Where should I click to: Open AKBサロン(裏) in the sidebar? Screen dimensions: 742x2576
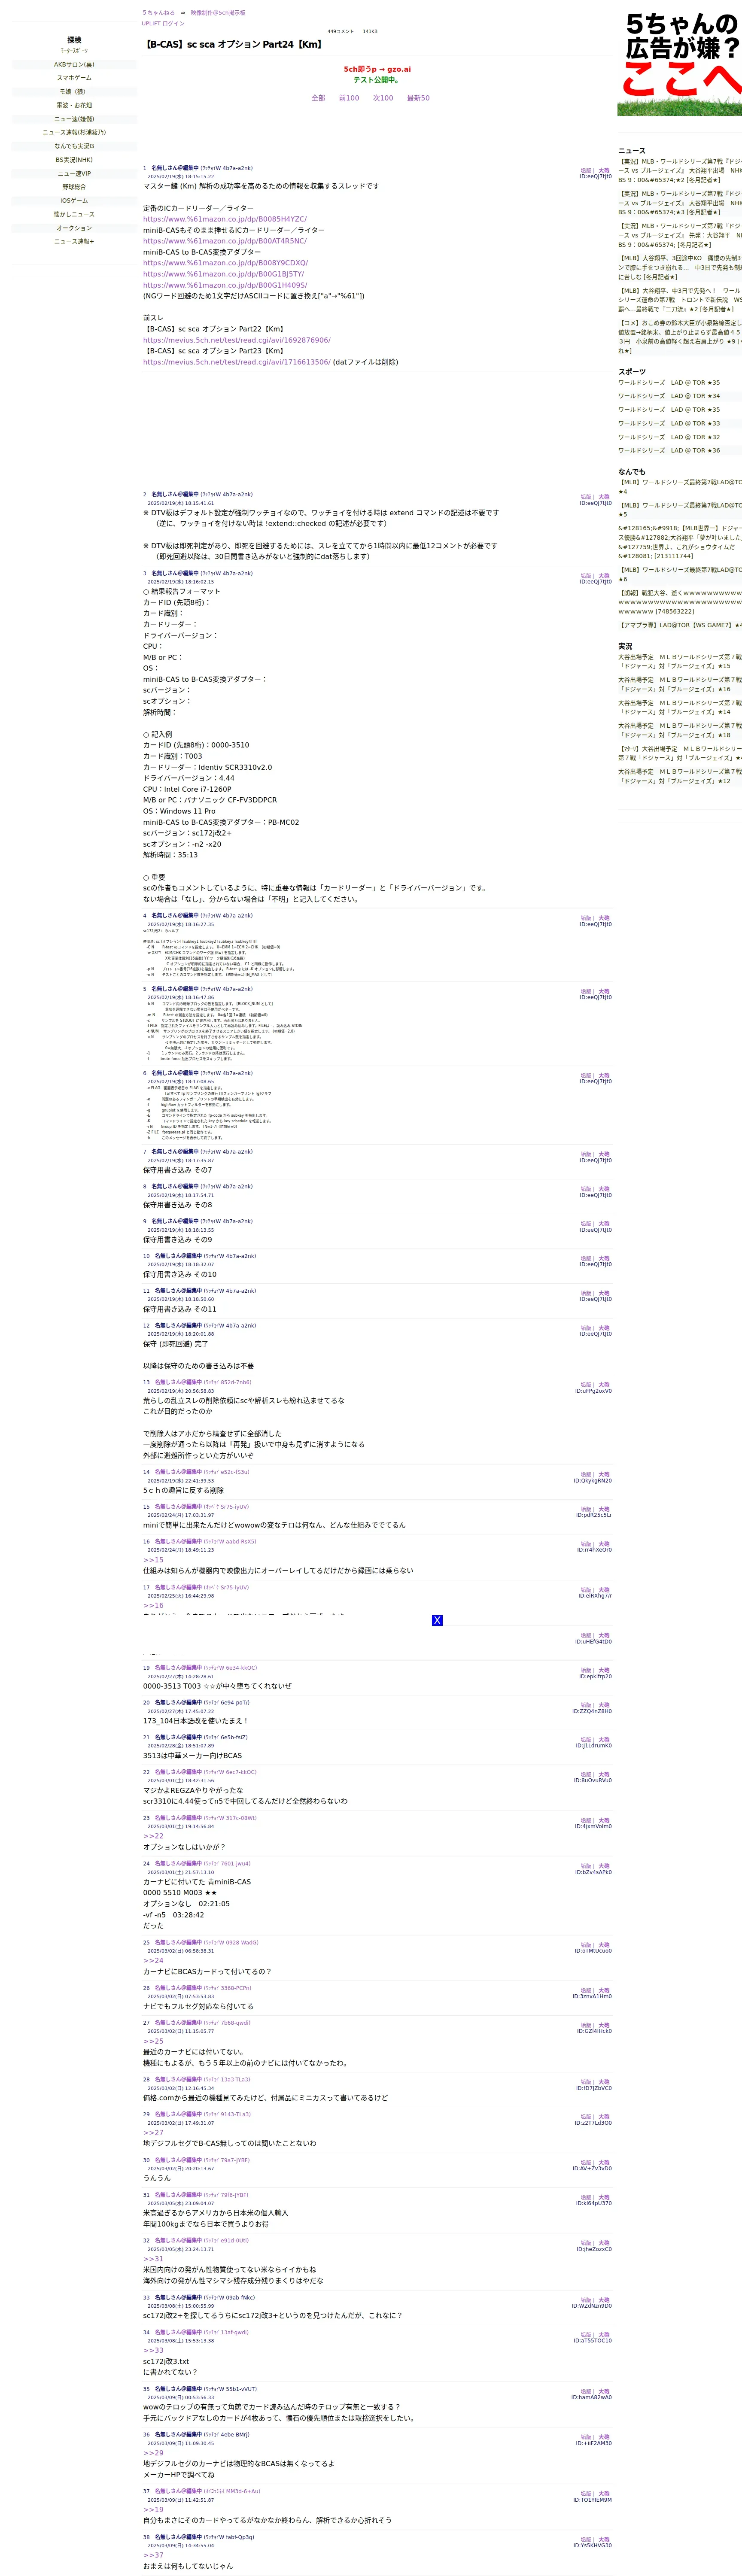pyautogui.click(x=74, y=64)
